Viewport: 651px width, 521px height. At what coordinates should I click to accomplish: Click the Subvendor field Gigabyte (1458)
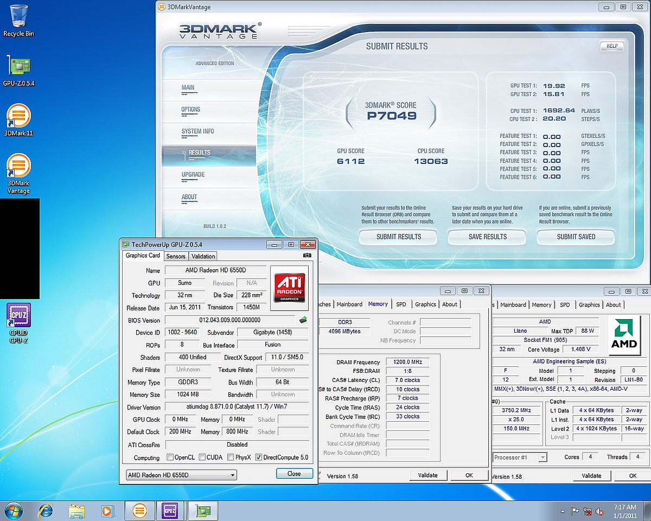(273, 332)
